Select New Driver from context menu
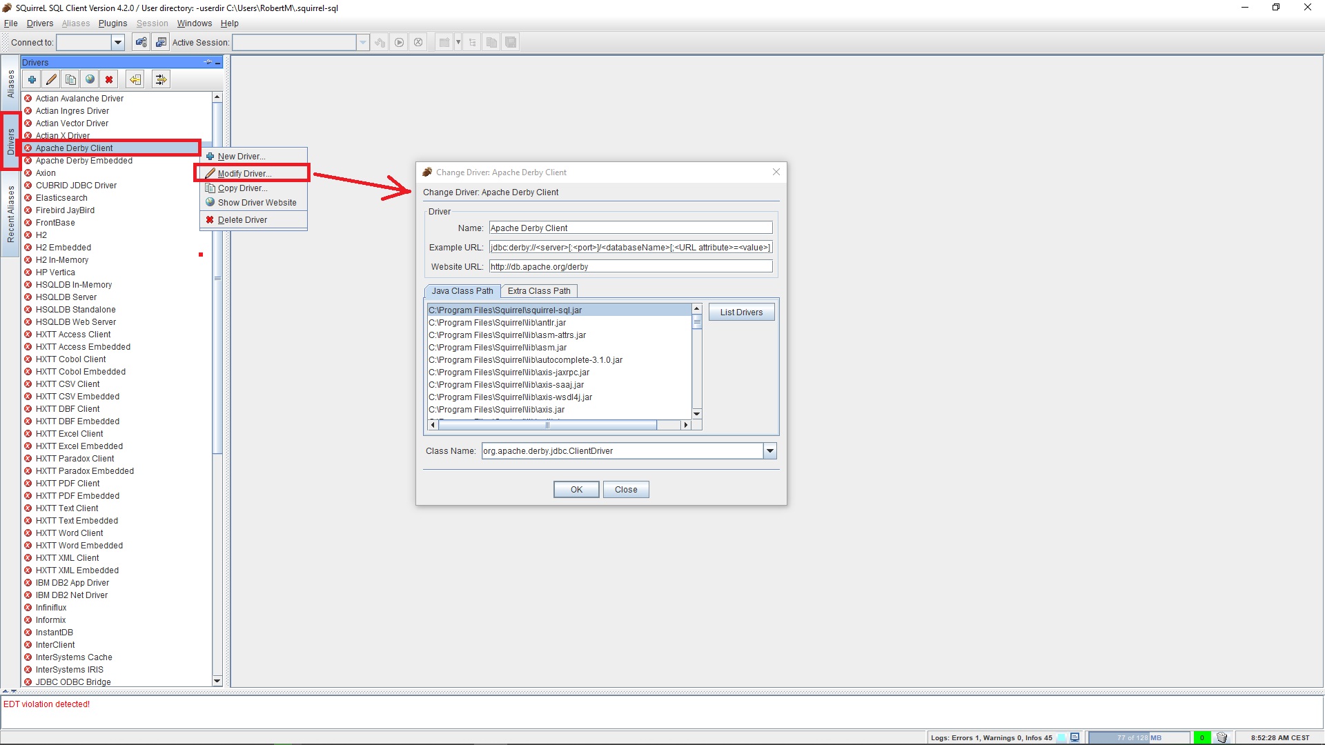 point(240,155)
